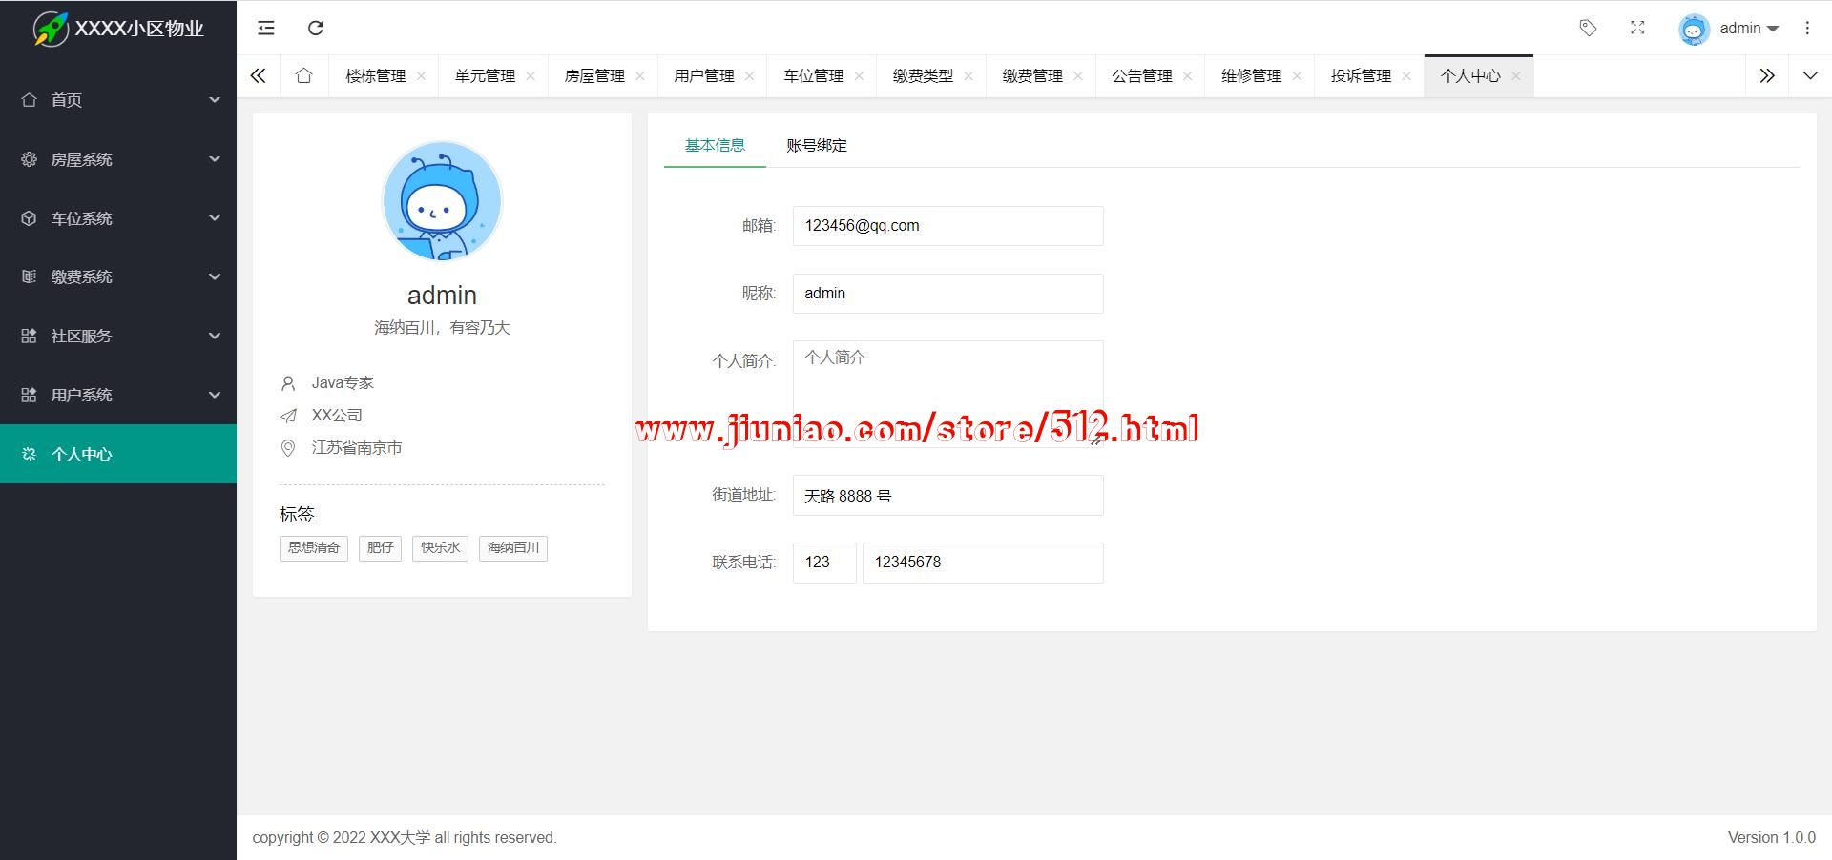Open the tab options dropdown arrow
This screenshot has width=1832, height=860.
[1810, 76]
